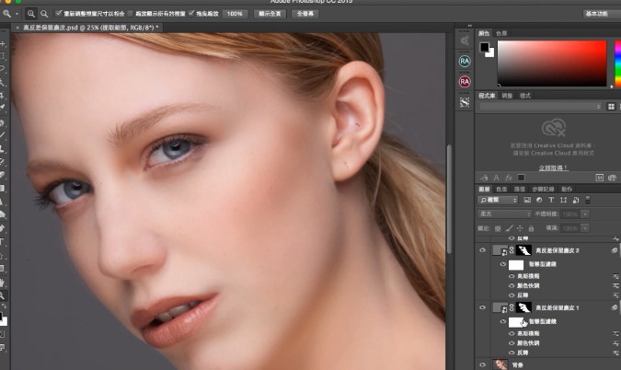Open the topmost collapsed panel icon
The width and height of the screenshot is (621, 370).
click(x=465, y=40)
